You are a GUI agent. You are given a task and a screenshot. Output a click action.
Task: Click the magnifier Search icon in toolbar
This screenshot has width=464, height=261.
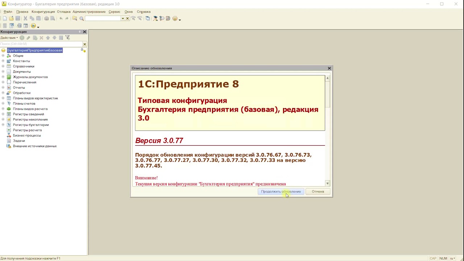click(x=82, y=18)
